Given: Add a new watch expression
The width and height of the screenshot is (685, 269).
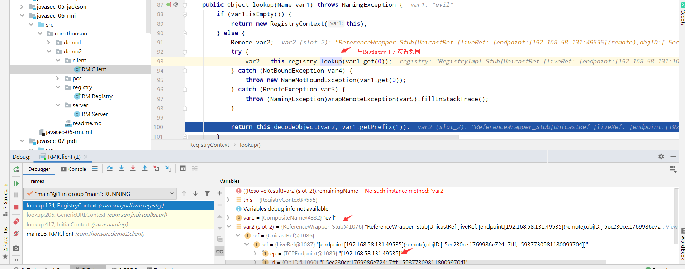Looking at the screenshot, I should coord(220,193).
